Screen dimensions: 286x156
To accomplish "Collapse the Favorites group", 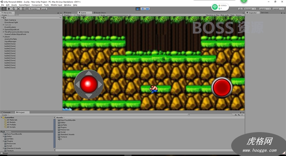I will [x=2, y=118].
